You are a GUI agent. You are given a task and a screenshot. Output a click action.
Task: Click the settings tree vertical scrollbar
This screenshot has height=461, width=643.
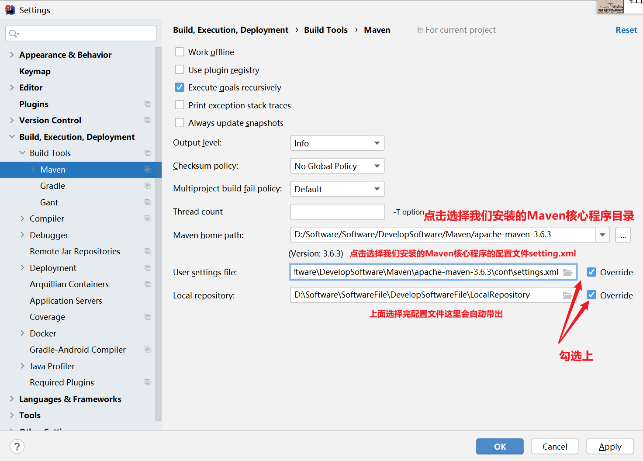point(158,234)
